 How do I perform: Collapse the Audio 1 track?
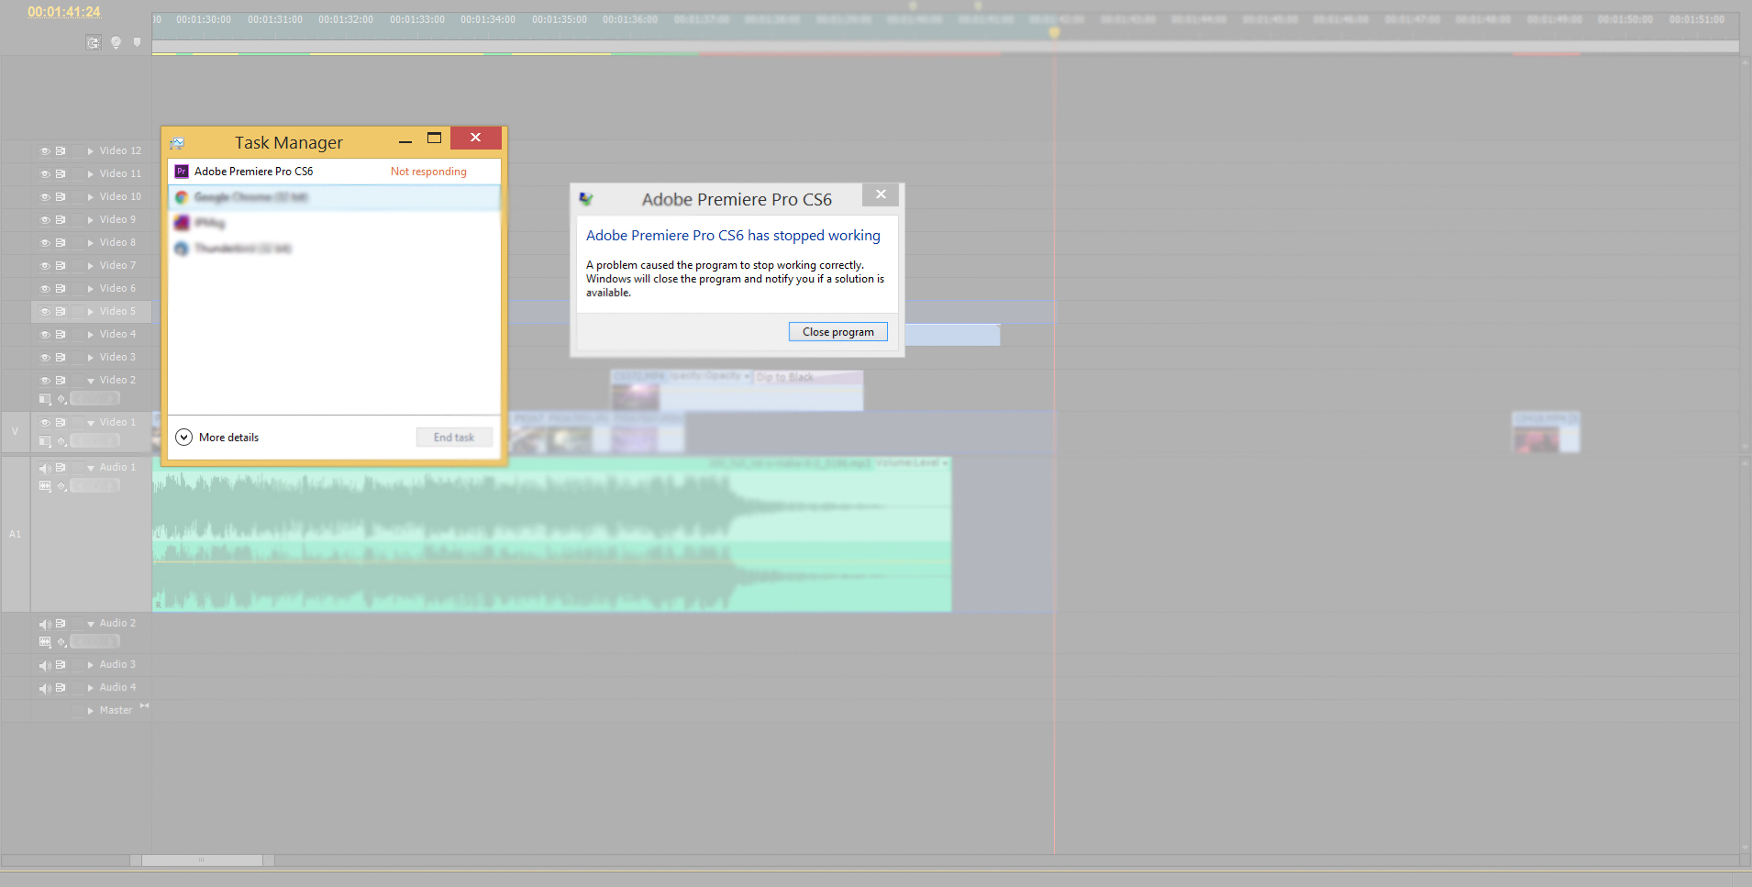(x=91, y=468)
